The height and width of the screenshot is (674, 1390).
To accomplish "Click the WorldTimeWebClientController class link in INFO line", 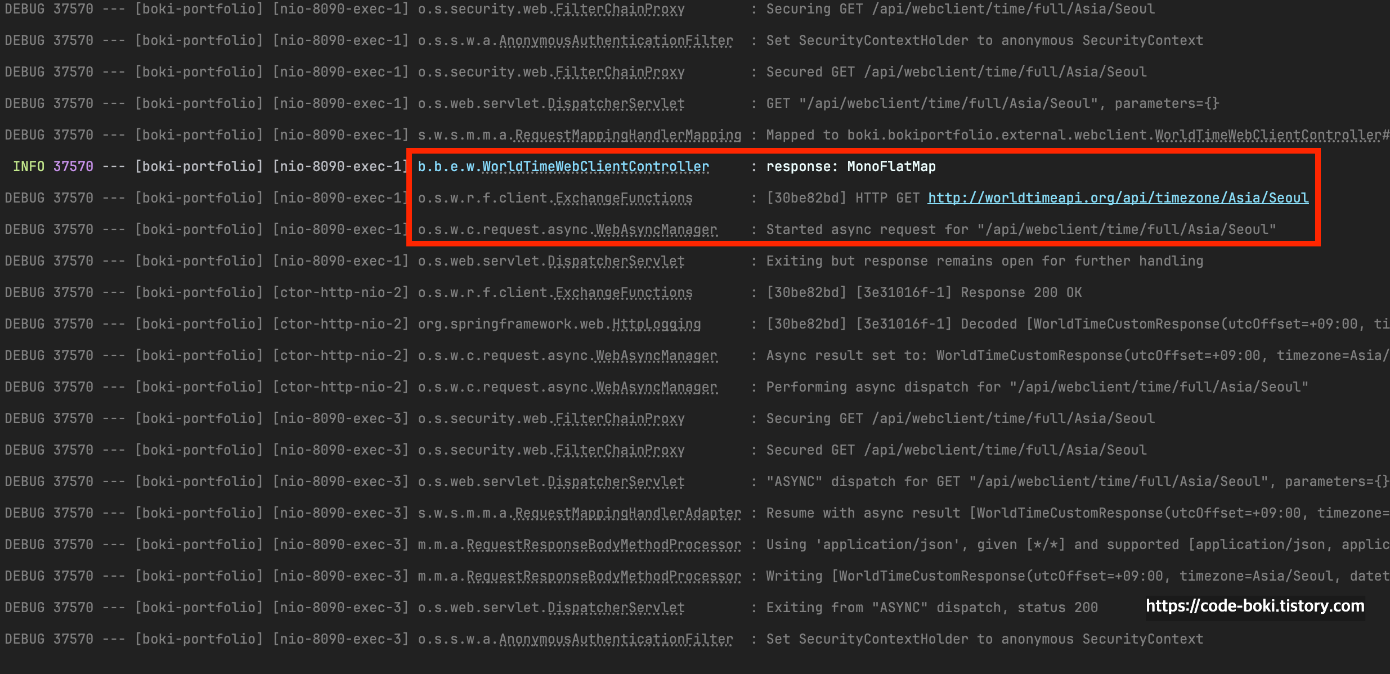I will [595, 167].
